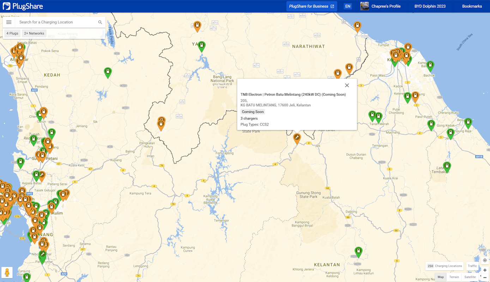Open the hamburger menu beside search
The height and width of the screenshot is (282, 490).
tap(9, 22)
